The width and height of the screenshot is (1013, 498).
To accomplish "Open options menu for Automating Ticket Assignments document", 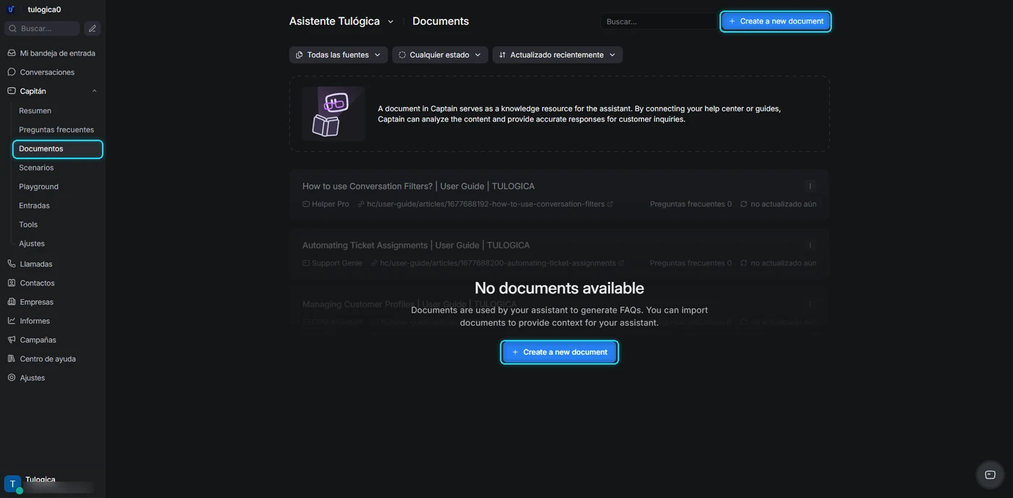I will pyautogui.click(x=810, y=245).
